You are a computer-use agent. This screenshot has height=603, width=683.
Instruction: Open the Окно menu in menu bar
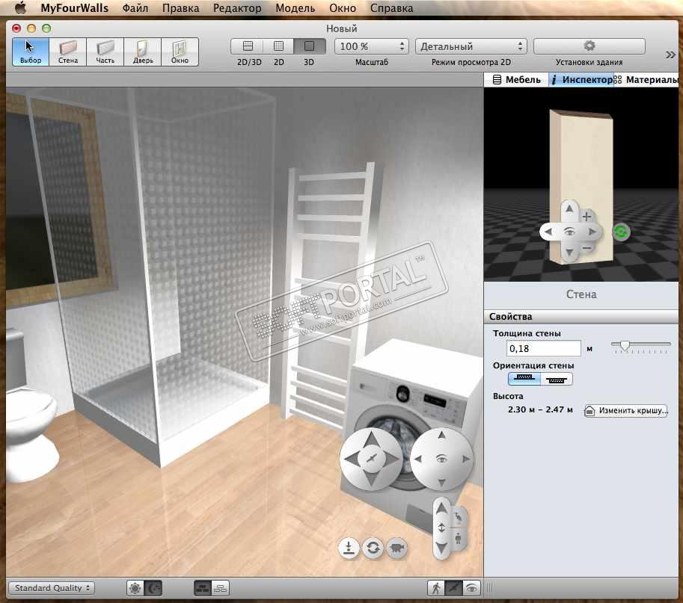(x=343, y=8)
